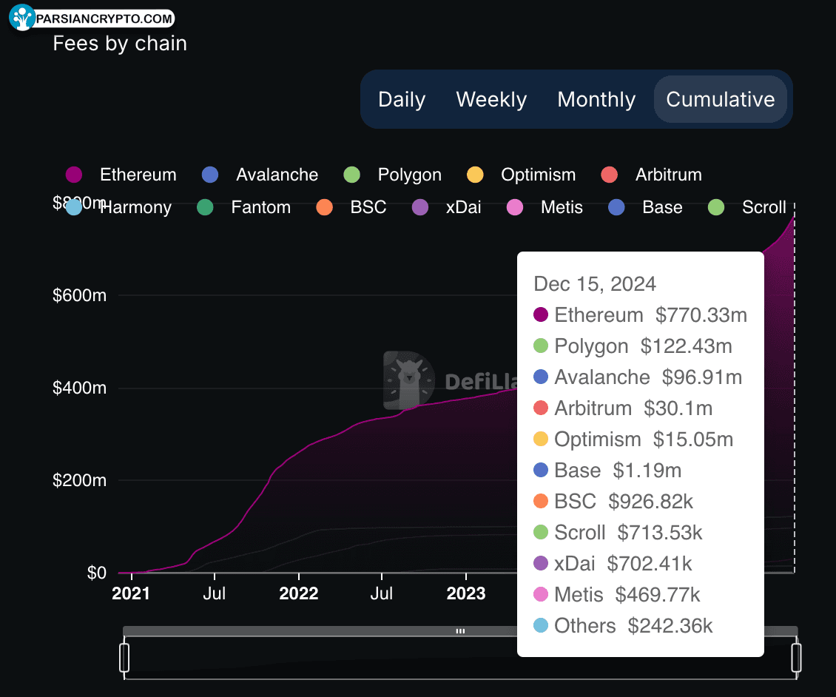
Task: Click the 2022 x-axis label
Action: point(299,593)
